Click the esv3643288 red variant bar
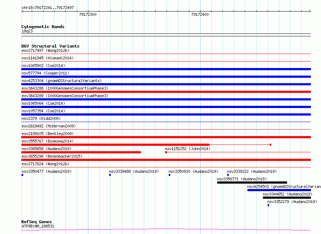 coord(166,92)
